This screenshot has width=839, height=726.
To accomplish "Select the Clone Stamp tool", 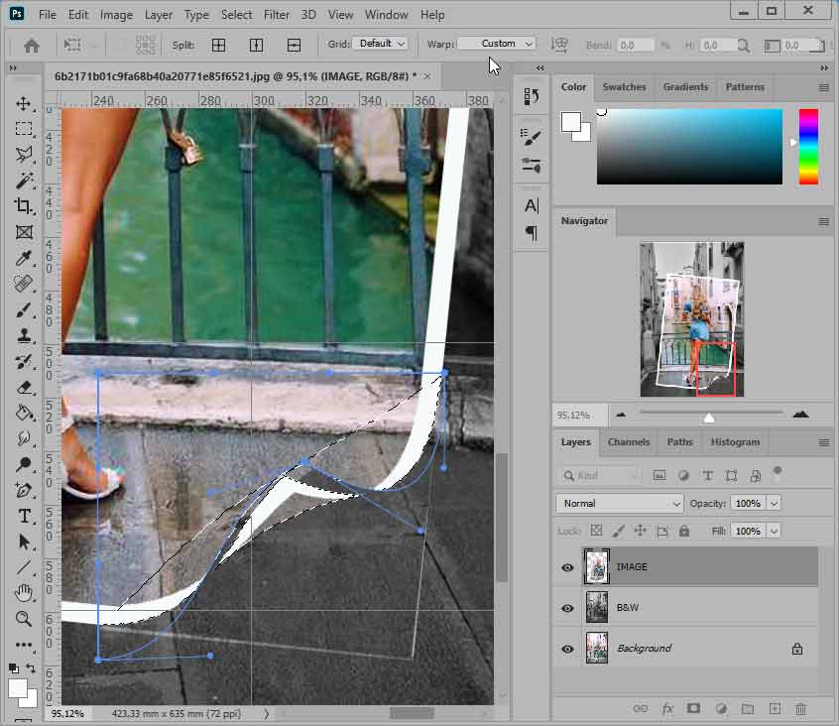I will tap(24, 335).
